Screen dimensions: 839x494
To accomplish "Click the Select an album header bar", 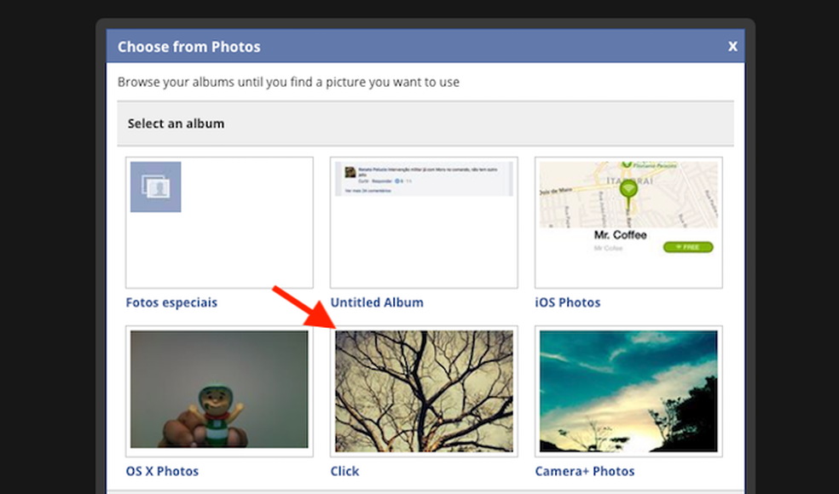I will [424, 123].
